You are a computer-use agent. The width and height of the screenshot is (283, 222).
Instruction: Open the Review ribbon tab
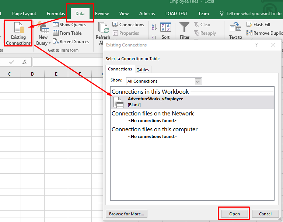point(102,14)
